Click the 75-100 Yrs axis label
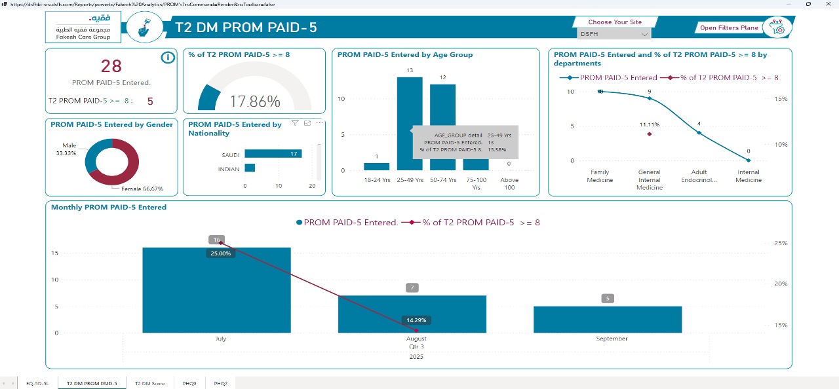 [476, 183]
